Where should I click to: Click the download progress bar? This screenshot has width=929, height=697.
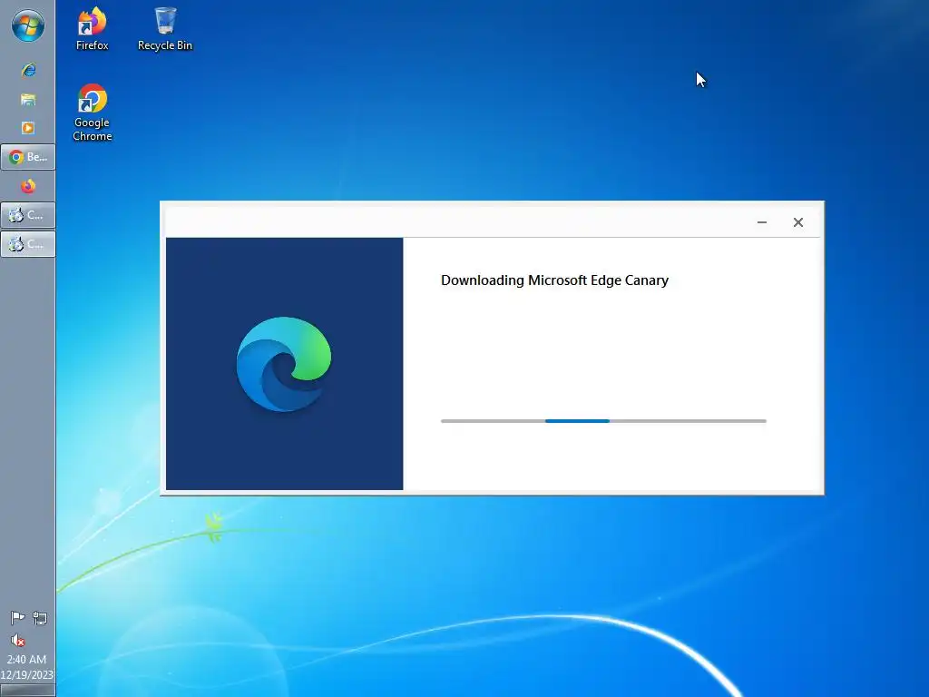[603, 421]
